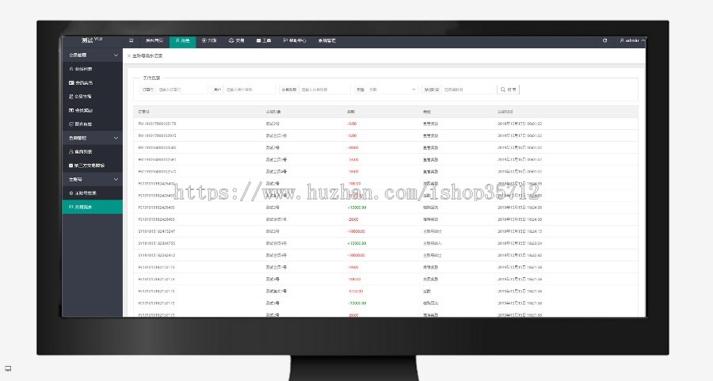Screen dimensions: 713x381
Task: Click the 数额 table column header
Action: [x=351, y=112]
